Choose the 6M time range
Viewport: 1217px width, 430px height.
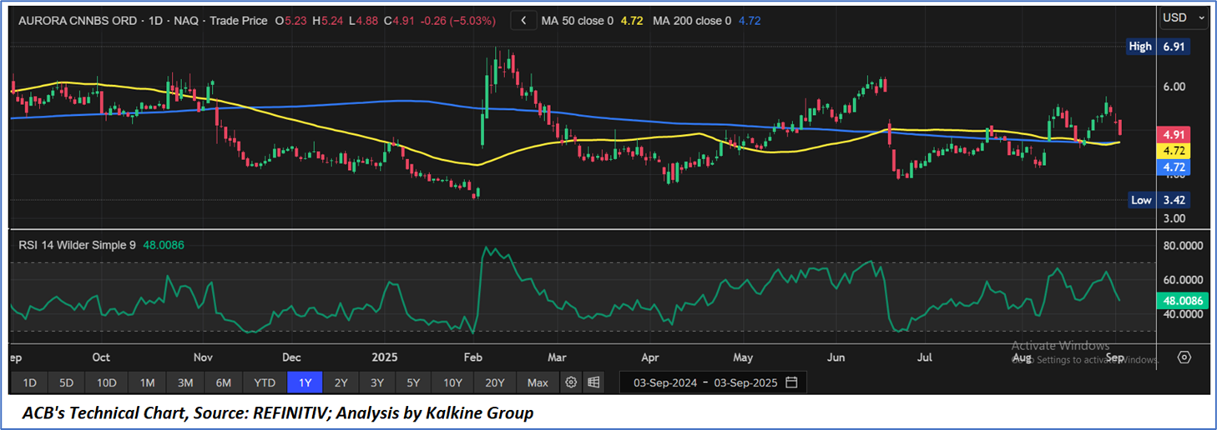(223, 382)
